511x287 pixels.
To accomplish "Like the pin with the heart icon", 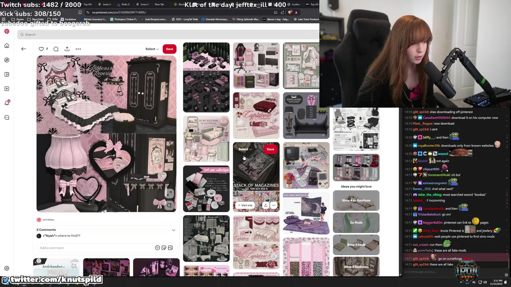I will tap(41, 49).
